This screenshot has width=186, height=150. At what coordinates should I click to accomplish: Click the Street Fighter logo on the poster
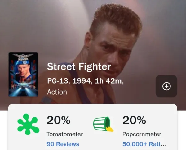[x=23, y=57]
